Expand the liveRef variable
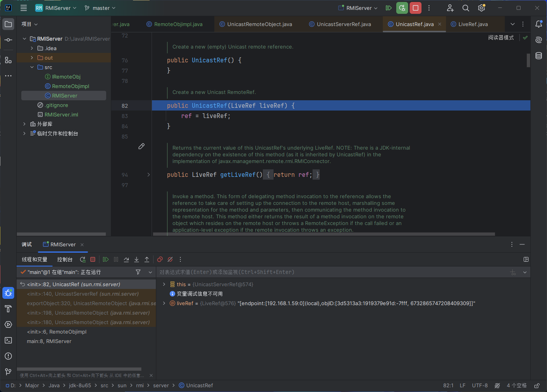 tap(164, 303)
